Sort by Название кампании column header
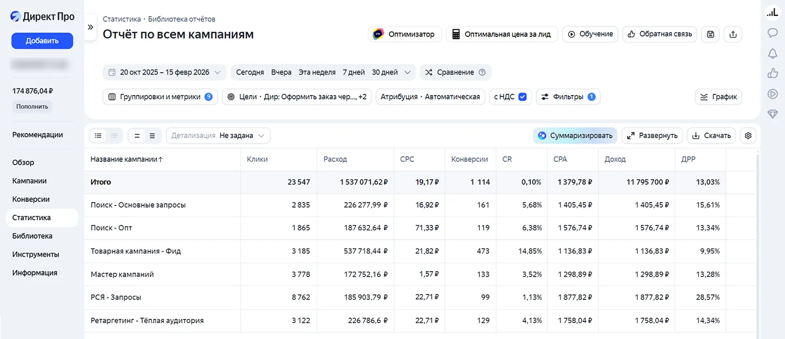Screen dimensions: 785x339 [x=127, y=159]
